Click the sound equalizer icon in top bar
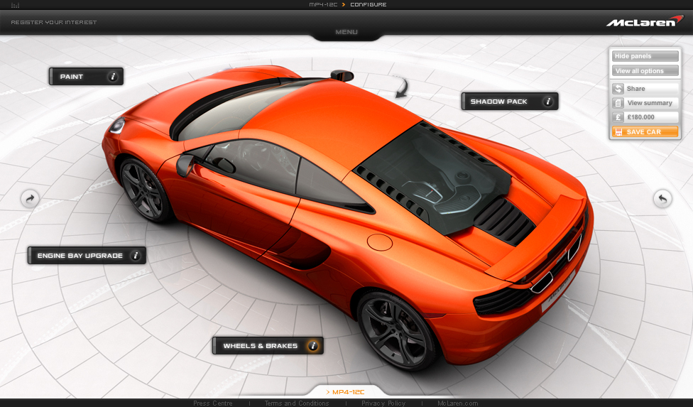The width and height of the screenshot is (693, 407). (15, 5)
